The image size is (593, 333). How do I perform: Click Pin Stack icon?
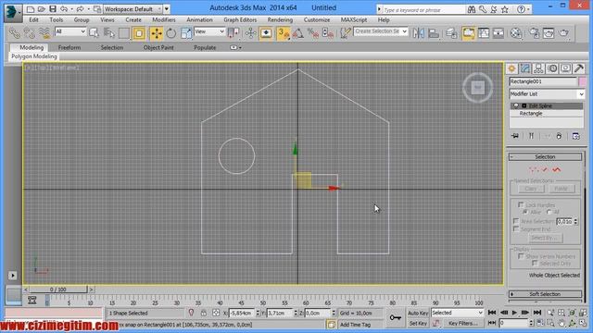(515, 136)
